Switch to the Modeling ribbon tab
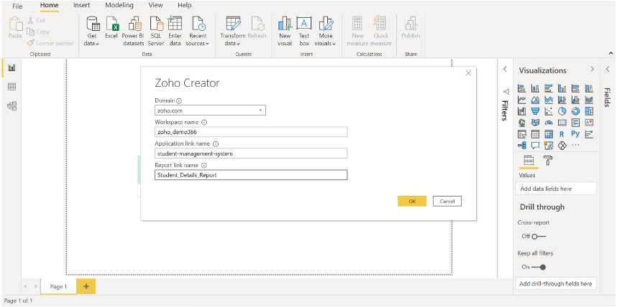This screenshot has height=307, width=617. [x=119, y=6]
